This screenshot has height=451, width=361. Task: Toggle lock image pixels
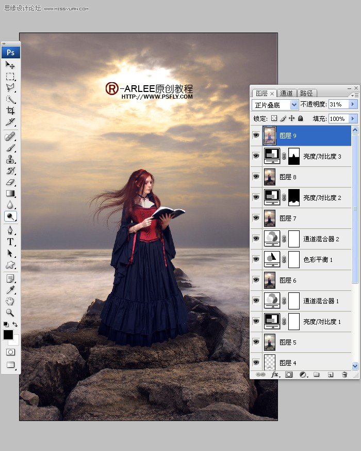[283, 118]
